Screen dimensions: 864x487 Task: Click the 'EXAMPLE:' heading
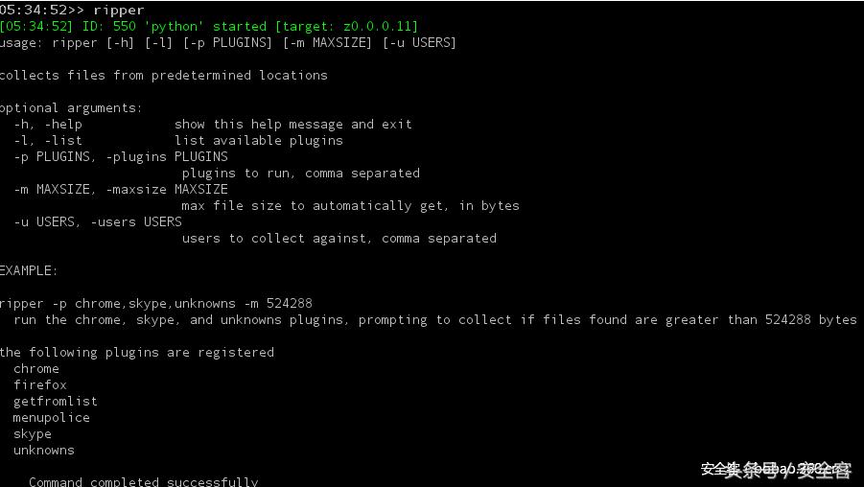click(x=29, y=270)
